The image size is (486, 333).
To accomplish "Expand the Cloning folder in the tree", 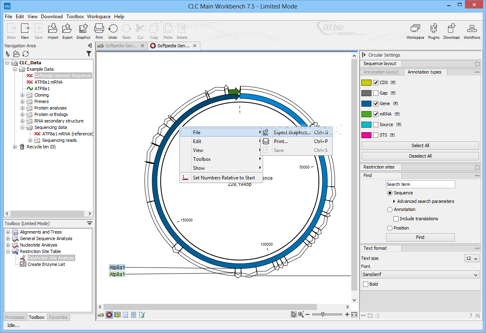I will [x=23, y=95].
